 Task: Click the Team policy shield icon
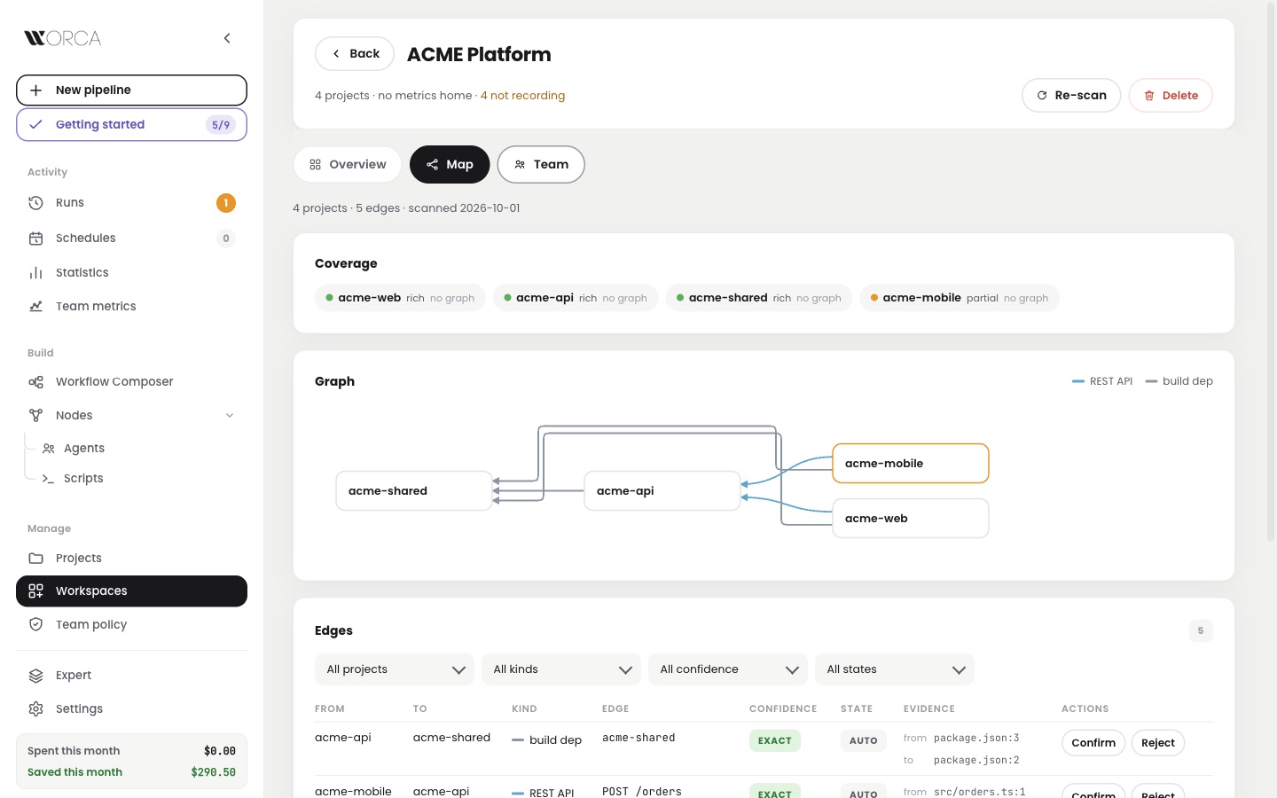(x=35, y=624)
